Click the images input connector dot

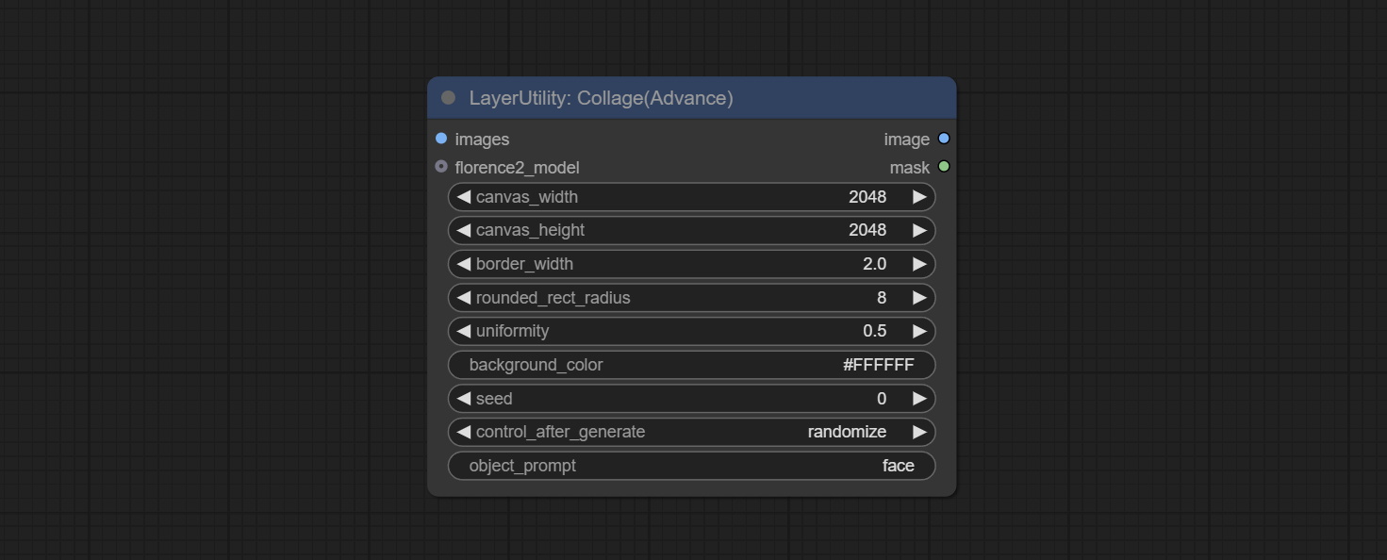tap(441, 139)
